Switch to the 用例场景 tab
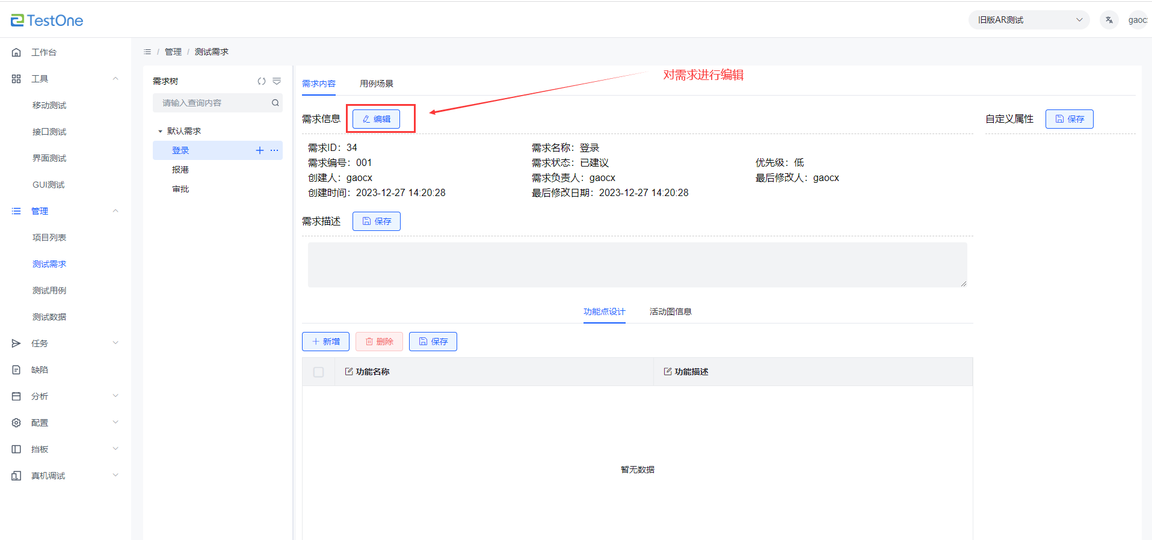This screenshot has height=540, width=1152. 376,84
